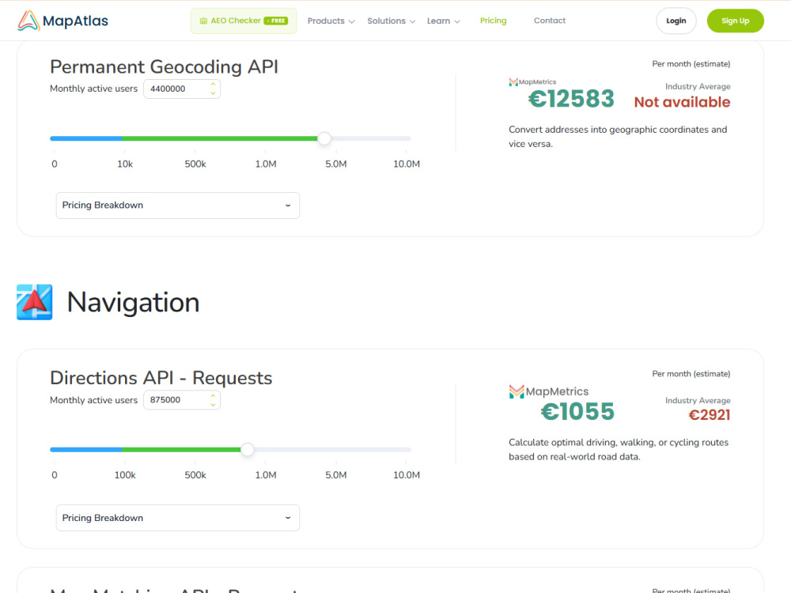Click the Navigation section heading
791x593 pixels.
tap(133, 303)
